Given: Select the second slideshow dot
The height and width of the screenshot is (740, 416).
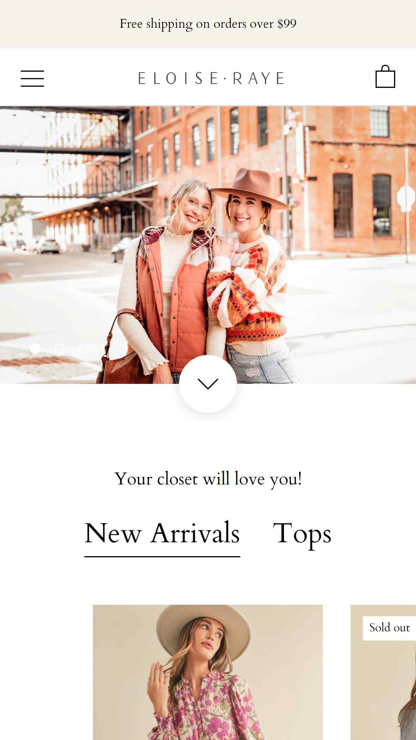Looking at the screenshot, I should [59, 348].
